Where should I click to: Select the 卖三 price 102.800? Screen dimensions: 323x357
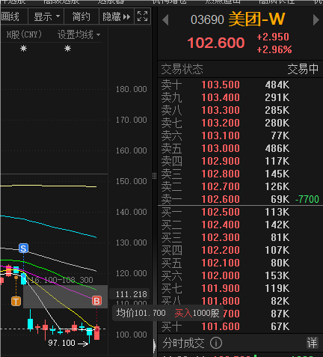(221, 174)
